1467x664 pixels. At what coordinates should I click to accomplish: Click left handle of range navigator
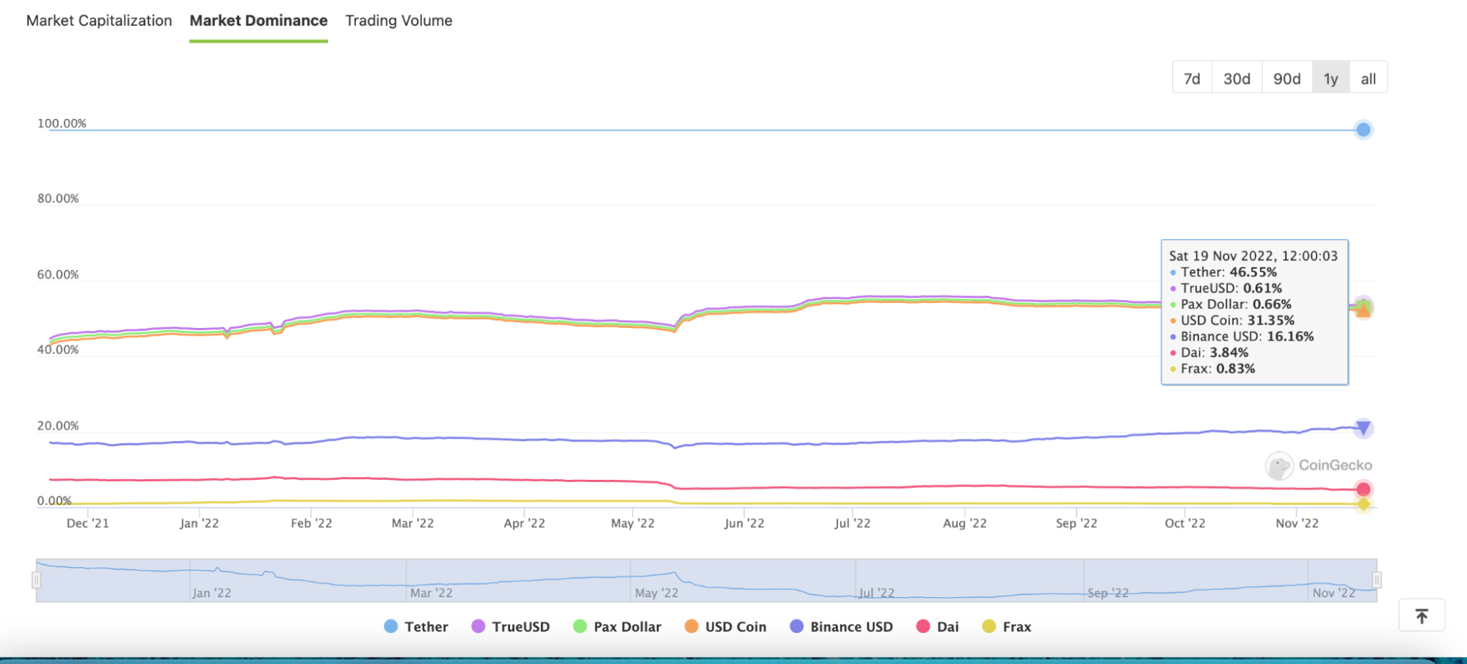click(x=36, y=580)
